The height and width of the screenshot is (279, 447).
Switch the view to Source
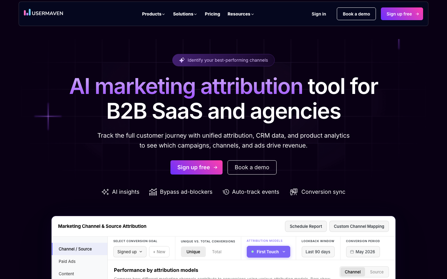(x=377, y=272)
